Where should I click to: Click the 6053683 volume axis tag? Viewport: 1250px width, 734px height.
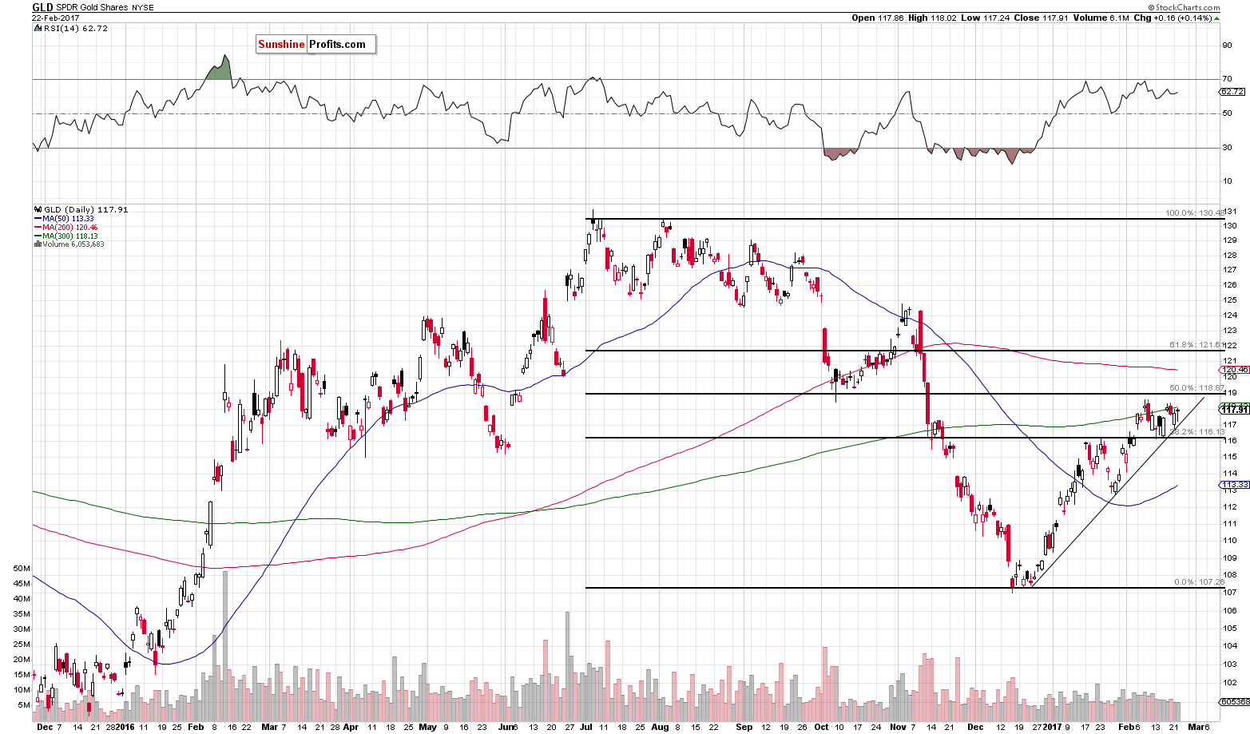pos(1235,701)
